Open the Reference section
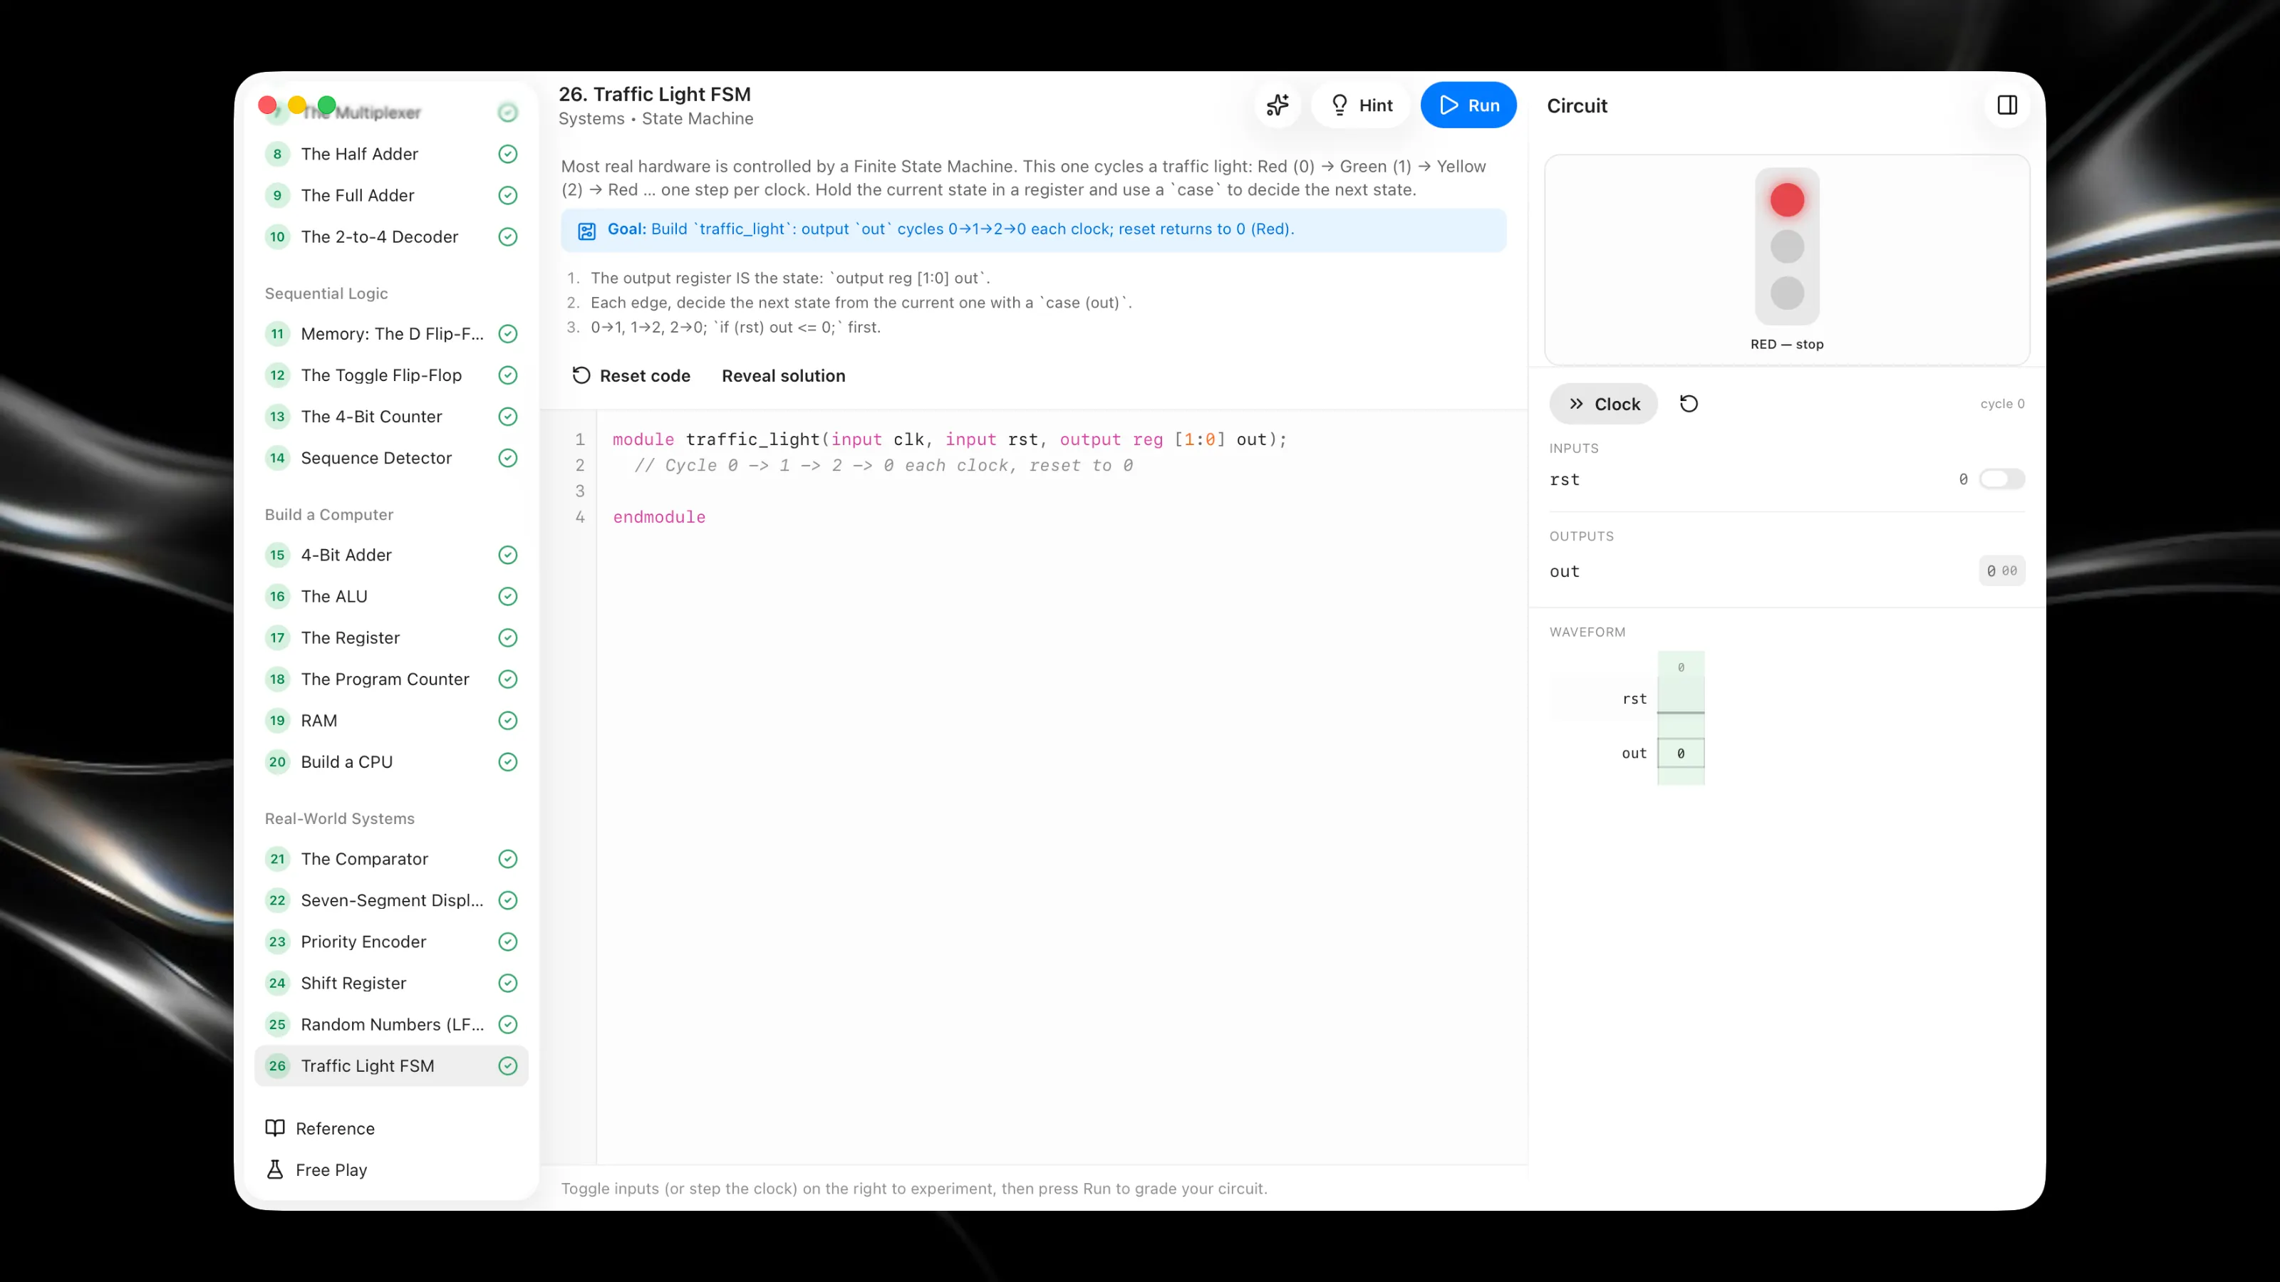The height and width of the screenshot is (1282, 2280). [x=391, y=1128]
